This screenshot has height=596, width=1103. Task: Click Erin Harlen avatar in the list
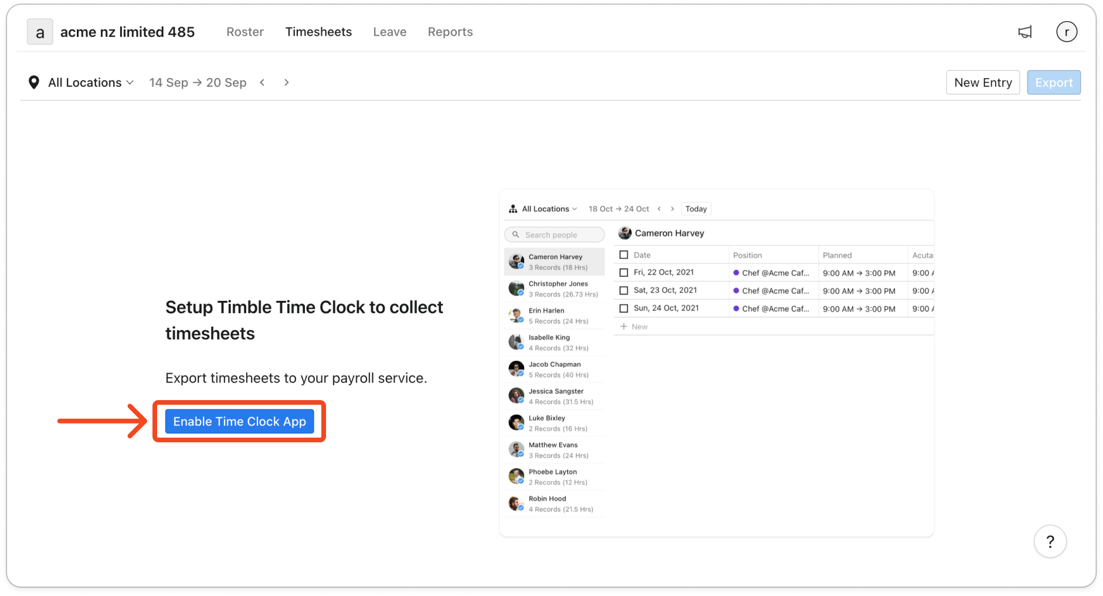tap(516, 315)
